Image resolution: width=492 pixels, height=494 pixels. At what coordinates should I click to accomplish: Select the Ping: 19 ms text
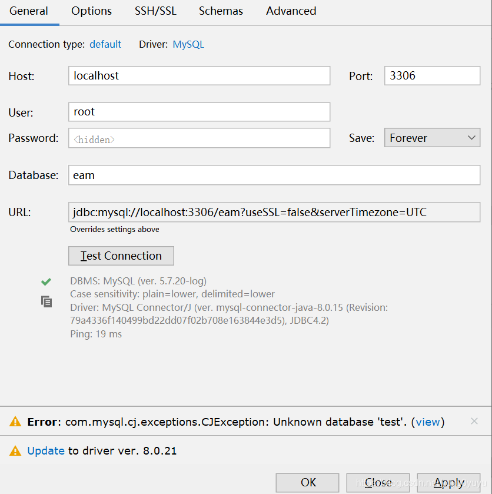click(96, 334)
